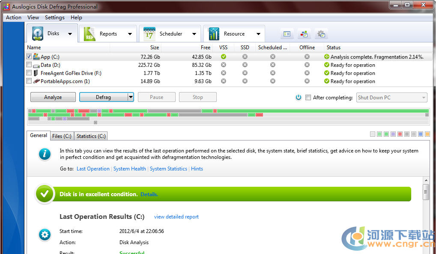
Task: Switch to the Files (C:) tab
Action: (62, 136)
